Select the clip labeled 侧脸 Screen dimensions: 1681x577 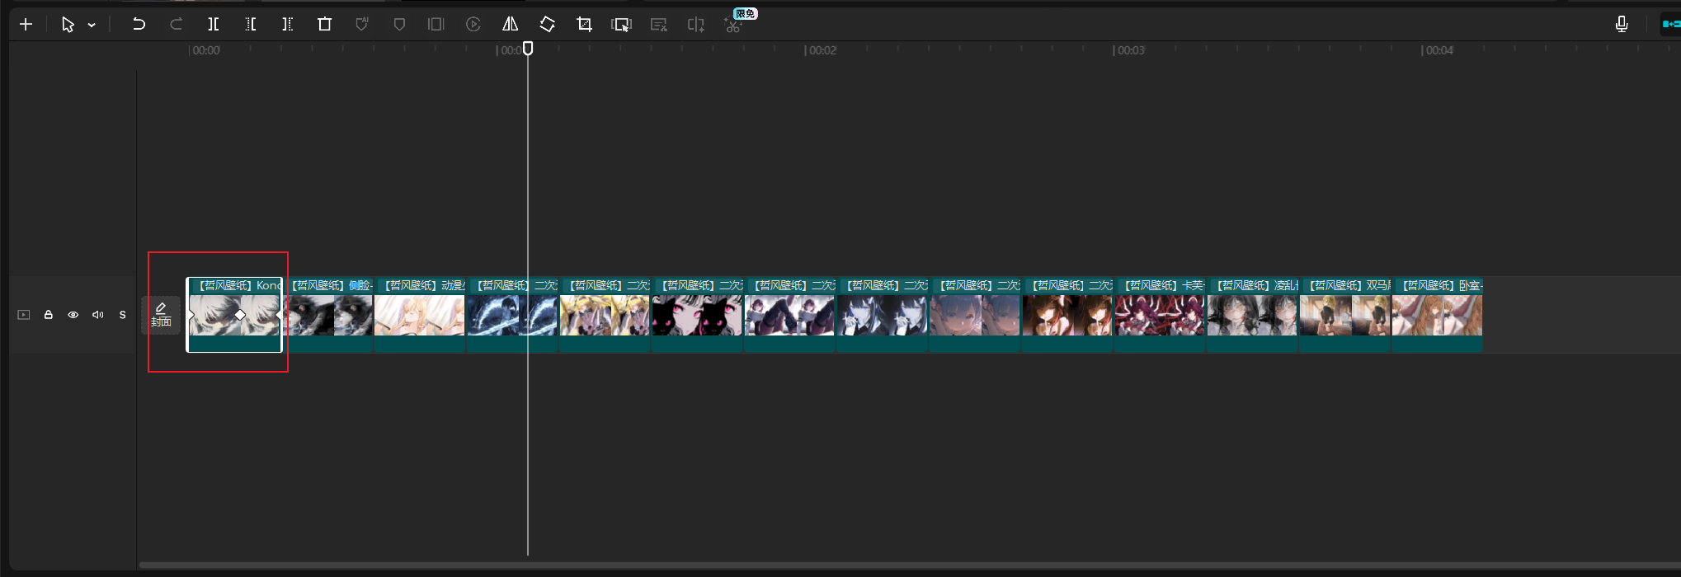pos(329,315)
